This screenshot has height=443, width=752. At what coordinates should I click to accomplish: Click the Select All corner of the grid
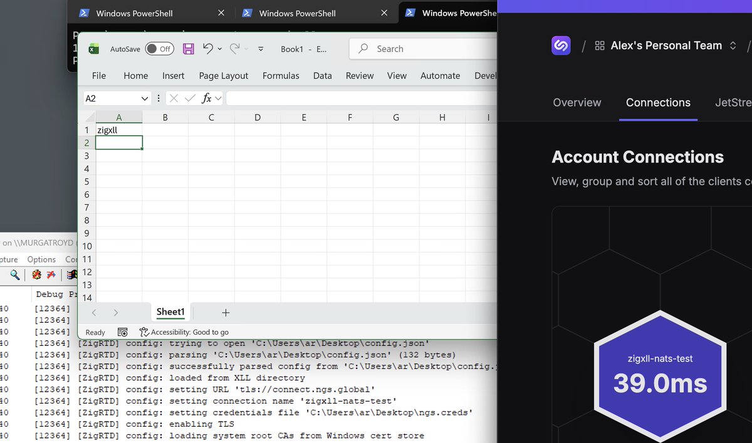pos(87,117)
